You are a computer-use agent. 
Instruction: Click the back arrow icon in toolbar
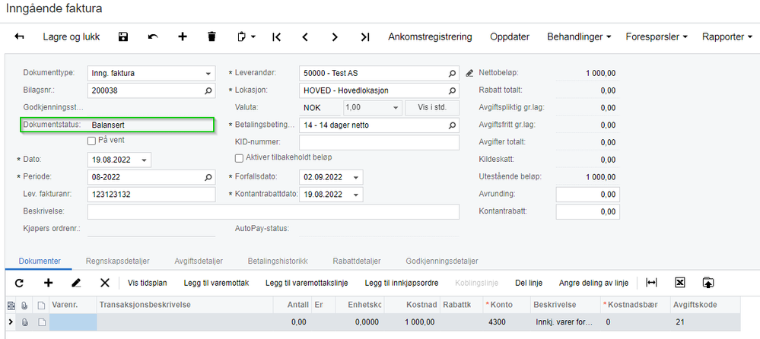click(x=19, y=36)
